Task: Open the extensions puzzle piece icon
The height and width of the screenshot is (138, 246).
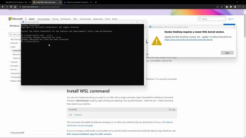Action: [231, 7]
